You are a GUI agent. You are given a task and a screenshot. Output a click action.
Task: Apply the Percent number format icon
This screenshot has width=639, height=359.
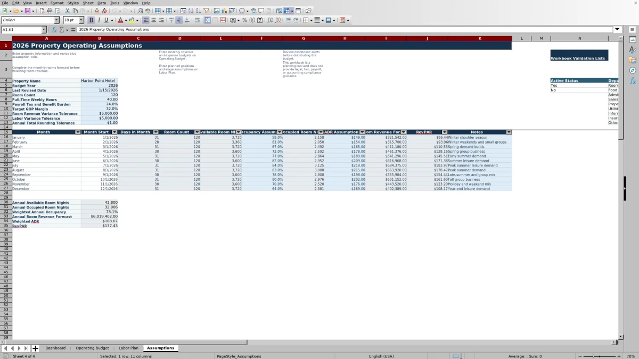(244, 20)
